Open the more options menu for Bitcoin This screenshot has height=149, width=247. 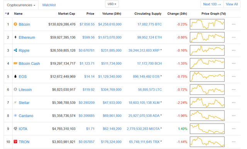pyautogui.click(x=233, y=24)
